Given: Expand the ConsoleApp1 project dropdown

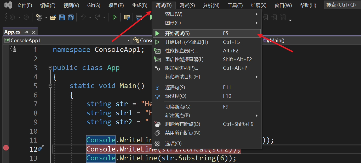Looking at the screenshot, I should [128, 40].
